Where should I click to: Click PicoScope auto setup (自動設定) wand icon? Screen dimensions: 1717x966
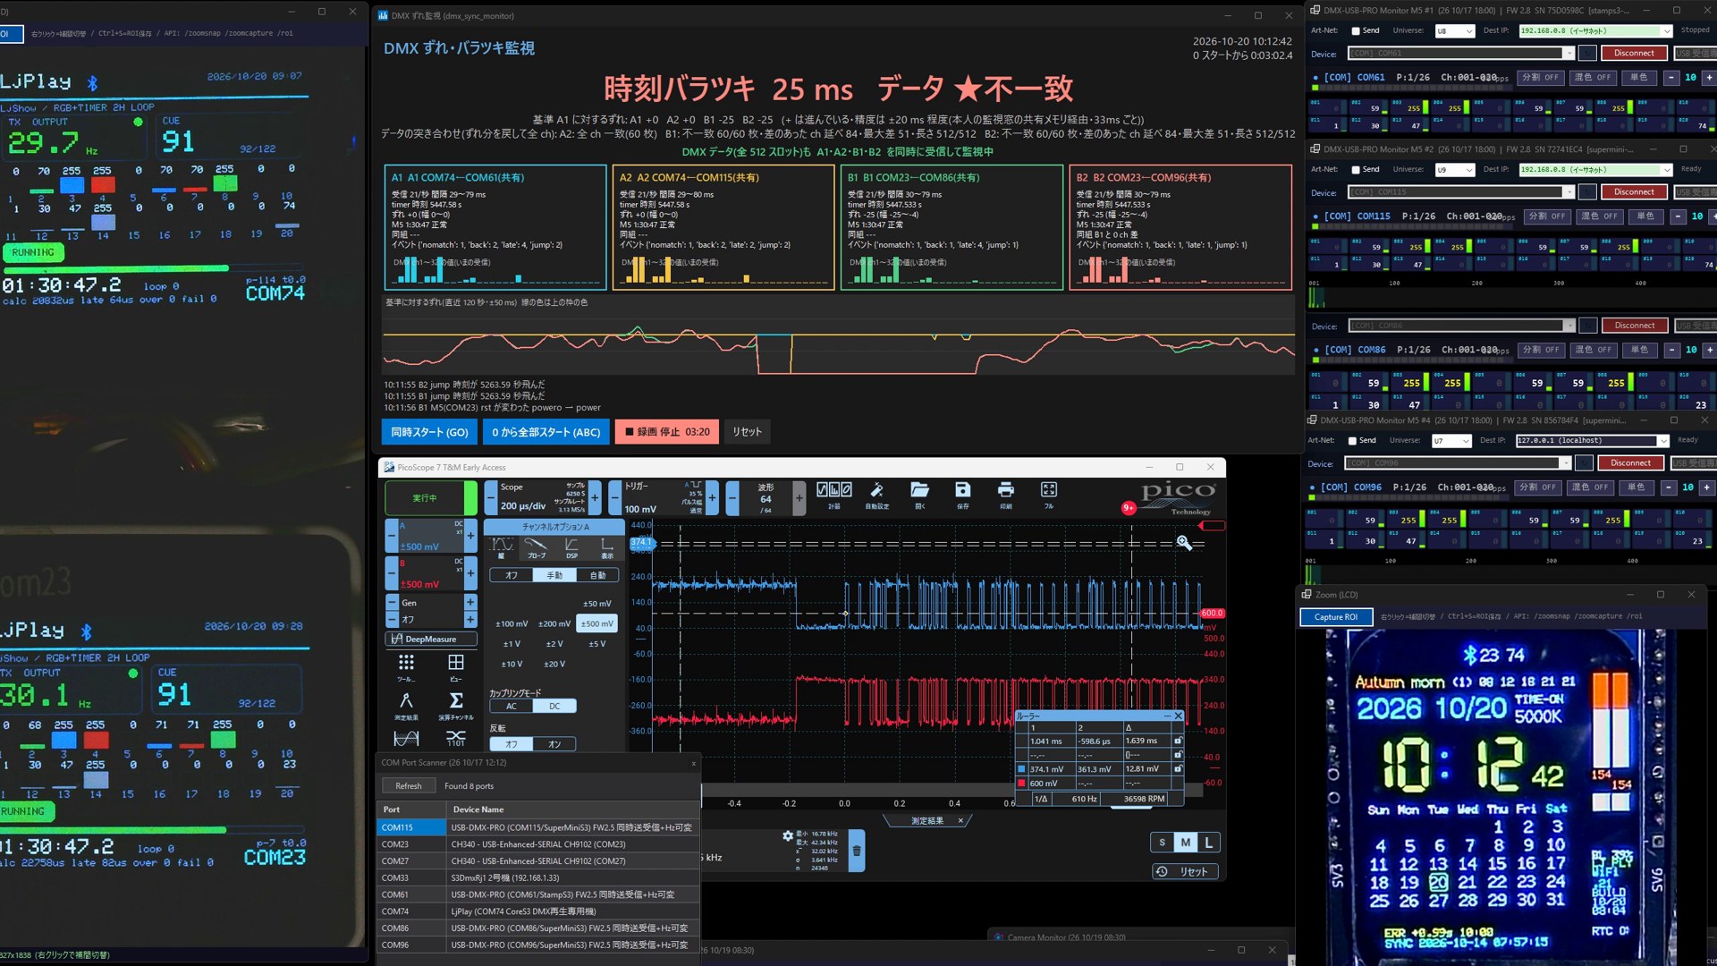coord(876,494)
